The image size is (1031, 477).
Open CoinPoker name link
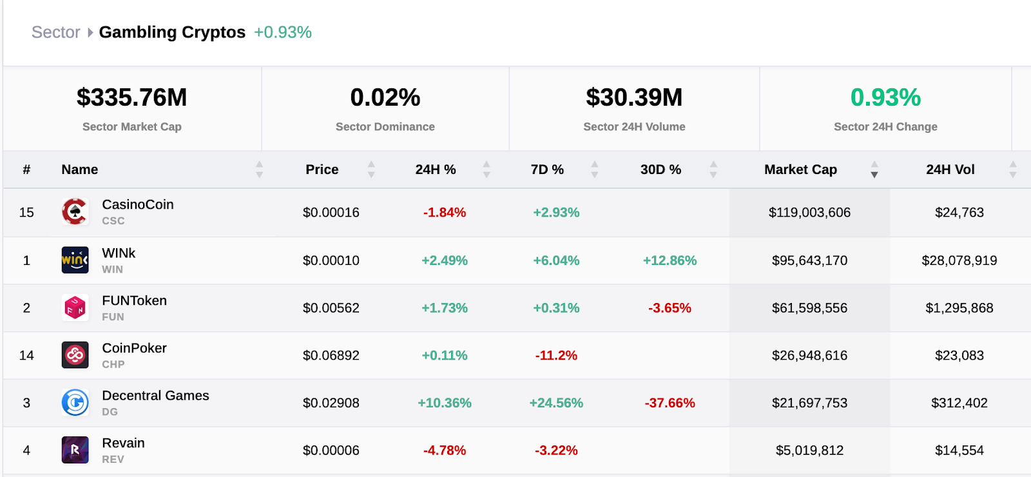click(134, 348)
